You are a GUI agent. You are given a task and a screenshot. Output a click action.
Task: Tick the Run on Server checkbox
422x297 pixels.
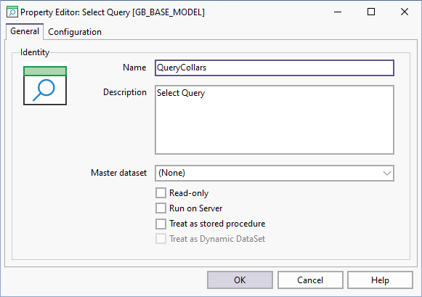tap(161, 208)
